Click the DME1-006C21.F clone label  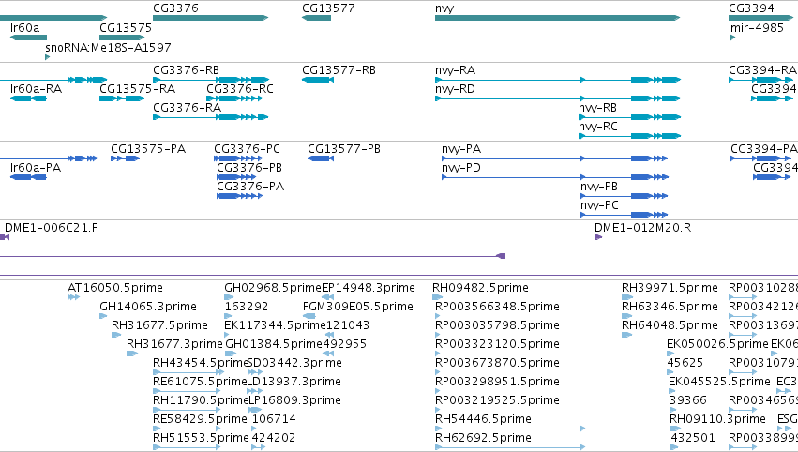click(x=51, y=228)
